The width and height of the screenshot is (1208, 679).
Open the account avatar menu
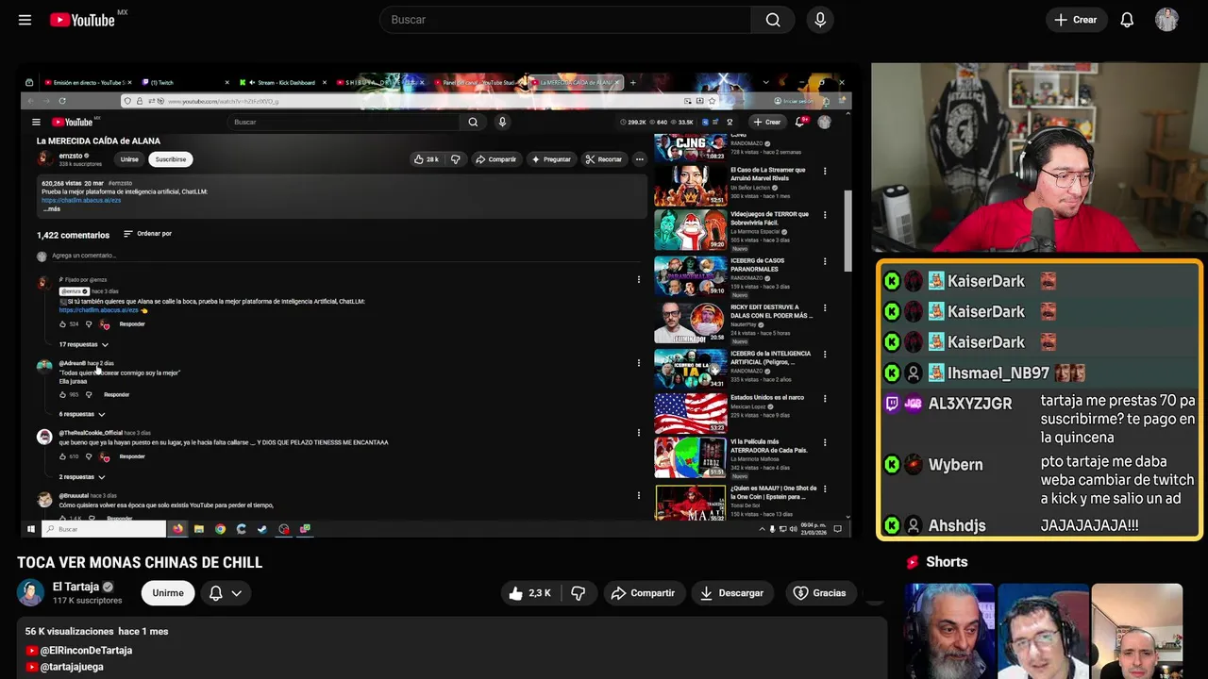coord(1166,20)
